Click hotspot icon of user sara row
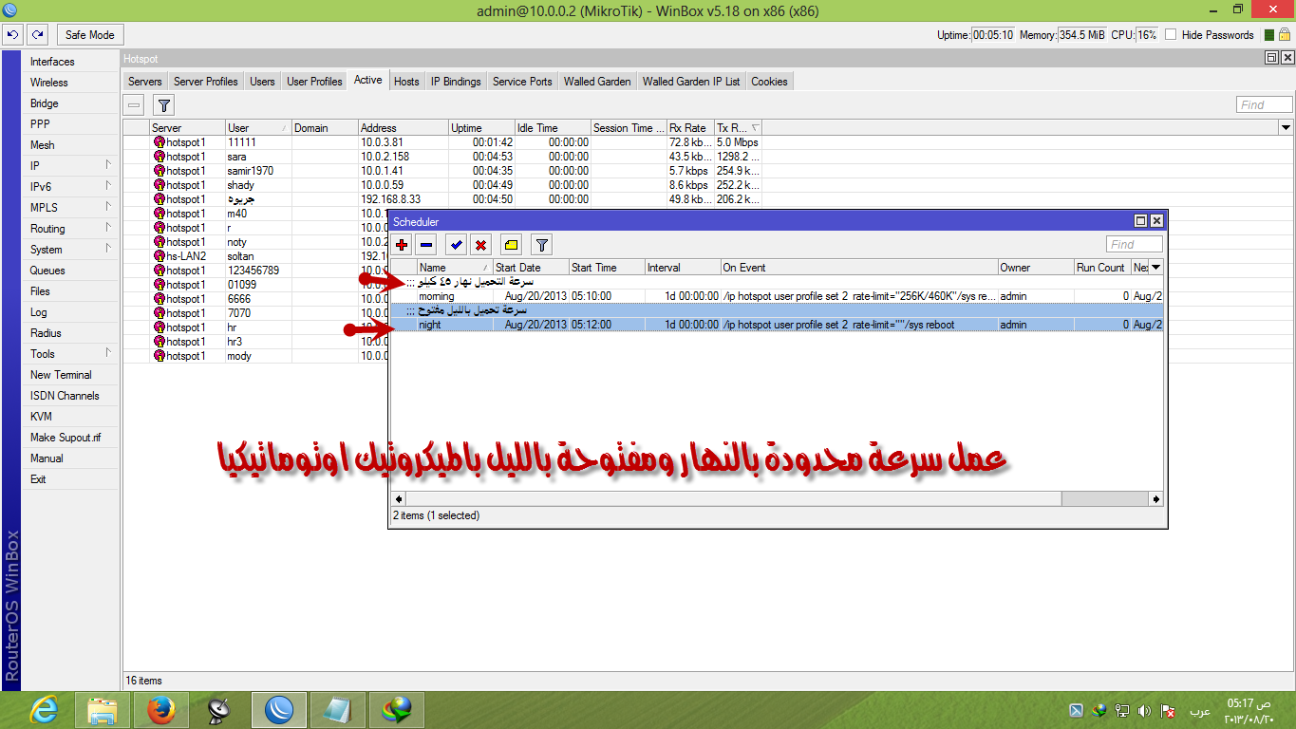 tap(159, 157)
